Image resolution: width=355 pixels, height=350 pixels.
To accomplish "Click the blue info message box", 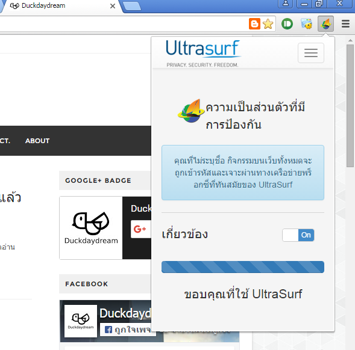I will tap(243, 173).
